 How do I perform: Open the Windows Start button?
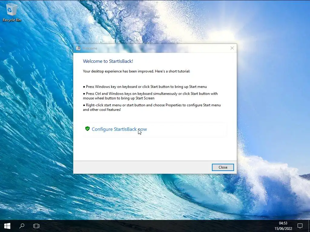[7, 226]
